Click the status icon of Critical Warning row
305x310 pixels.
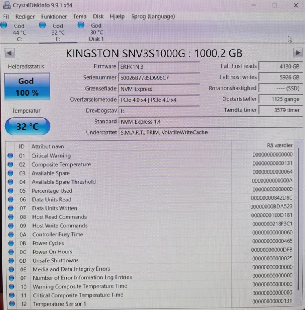10,155
